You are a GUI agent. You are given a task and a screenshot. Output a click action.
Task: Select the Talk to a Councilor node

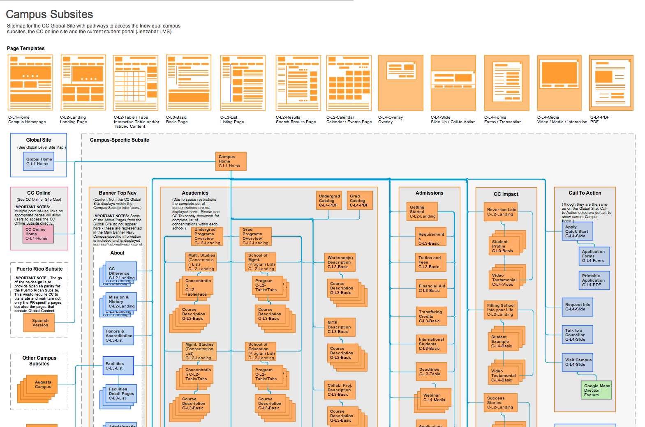(x=578, y=335)
